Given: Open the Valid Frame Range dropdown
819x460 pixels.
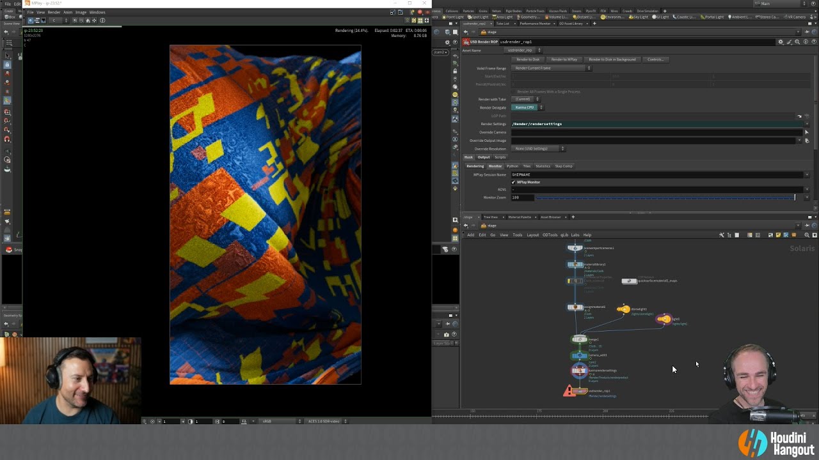Looking at the screenshot, I should click(552, 68).
